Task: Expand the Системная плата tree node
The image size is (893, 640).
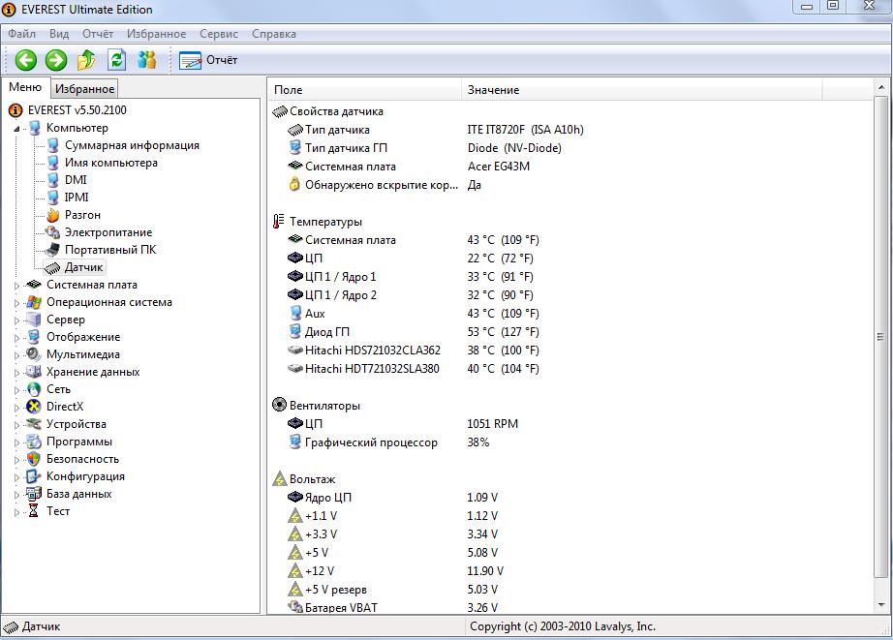Action: click(16, 286)
